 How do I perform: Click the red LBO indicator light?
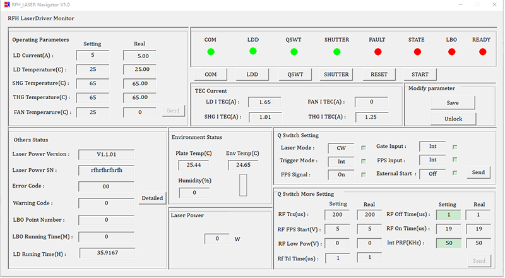pos(451,52)
